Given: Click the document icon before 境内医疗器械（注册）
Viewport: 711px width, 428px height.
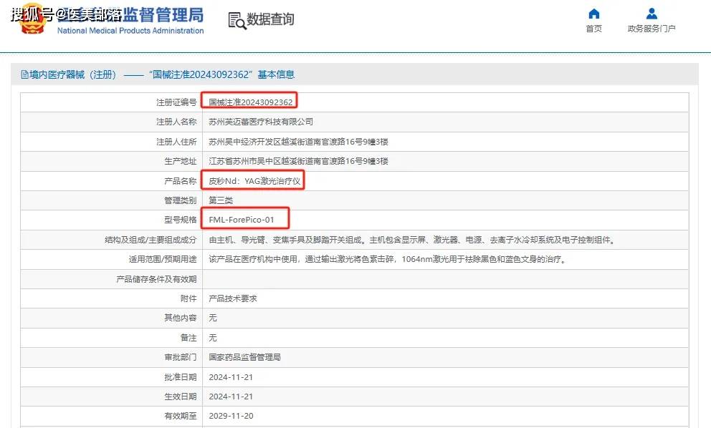Looking at the screenshot, I should [x=23, y=74].
